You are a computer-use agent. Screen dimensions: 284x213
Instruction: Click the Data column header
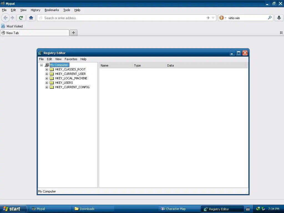click(206, 65)
